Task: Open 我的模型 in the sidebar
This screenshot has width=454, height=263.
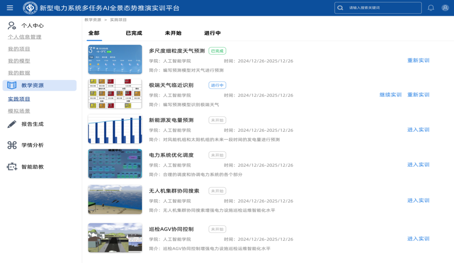Action: pos(19,61)
